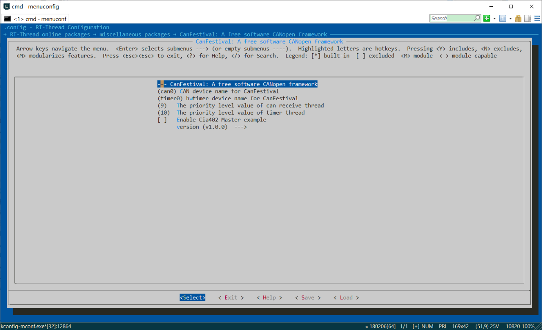Viewport: 542px width, 330px height.
Task: Minimize the cmd - menuconfig window
Action: coord(491,6)
